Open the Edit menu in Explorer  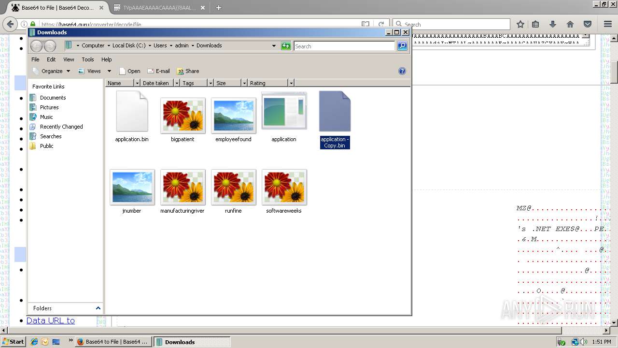pos(51,59)
